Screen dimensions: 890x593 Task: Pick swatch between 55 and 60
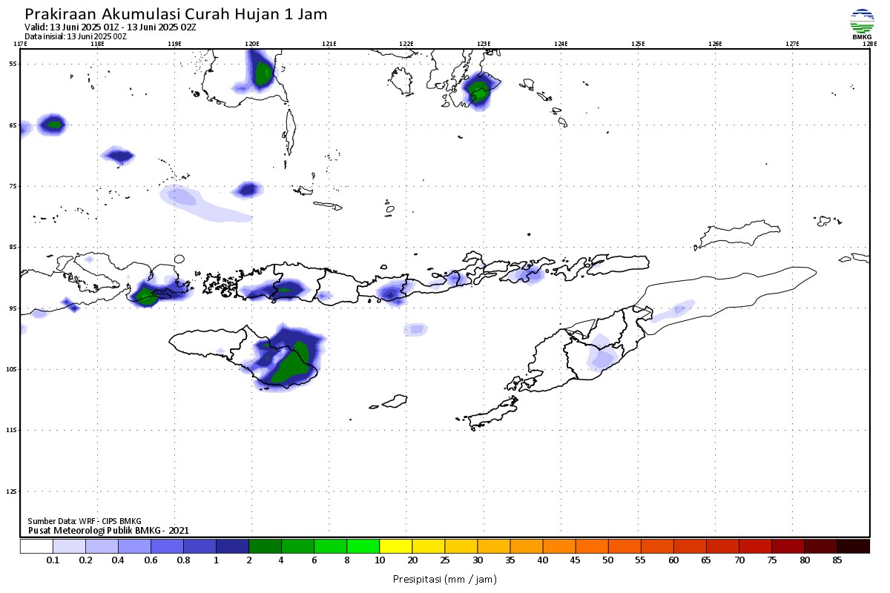pos(656,546)
